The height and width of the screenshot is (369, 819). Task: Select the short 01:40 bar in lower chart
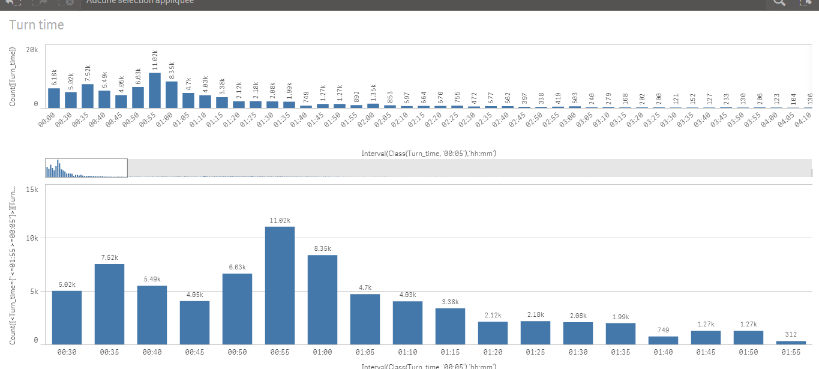click(x=663, y=340)
